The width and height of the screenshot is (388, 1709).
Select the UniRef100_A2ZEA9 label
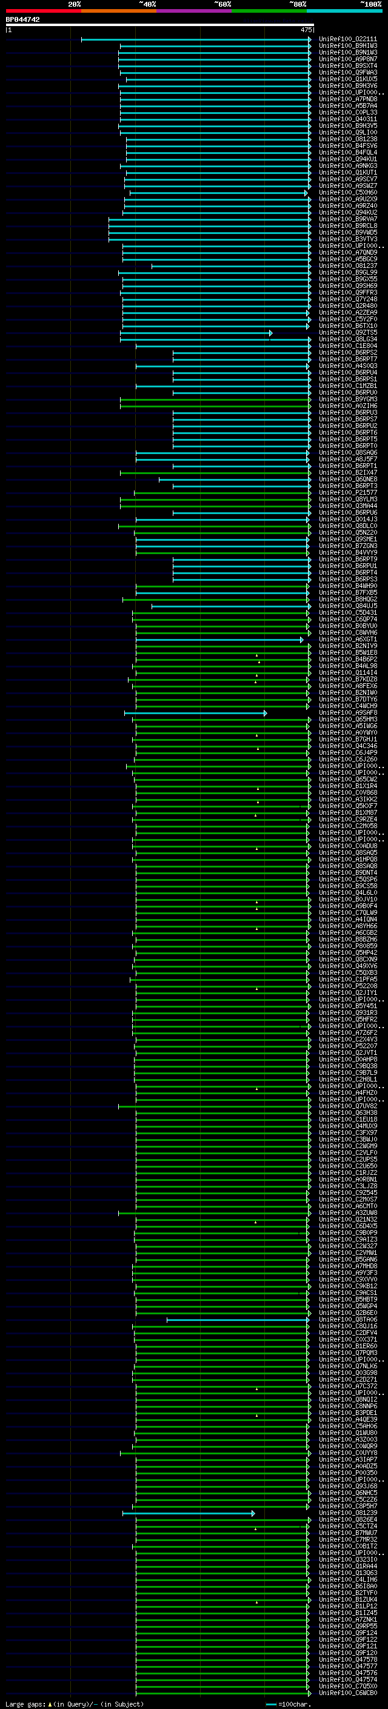347,313
